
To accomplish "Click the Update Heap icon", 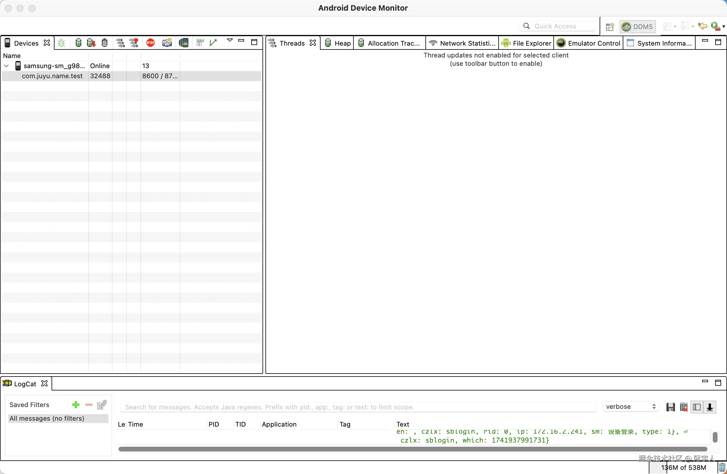I will coord(78,43).
